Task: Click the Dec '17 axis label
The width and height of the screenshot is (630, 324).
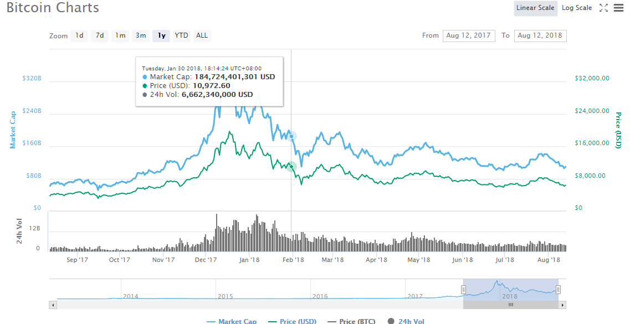Action: 206,260
